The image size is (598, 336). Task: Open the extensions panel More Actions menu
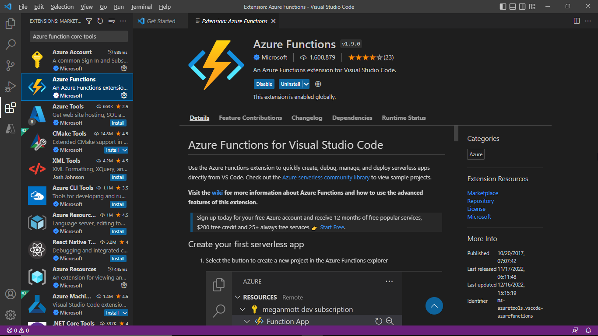pyautogui.click(x=123, y=21)
